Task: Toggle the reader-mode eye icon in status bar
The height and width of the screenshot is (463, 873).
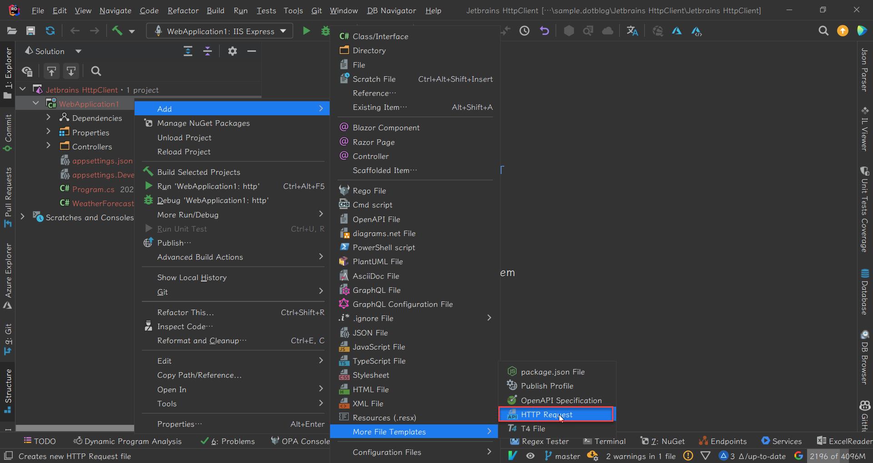Action: tap(530, 456)
